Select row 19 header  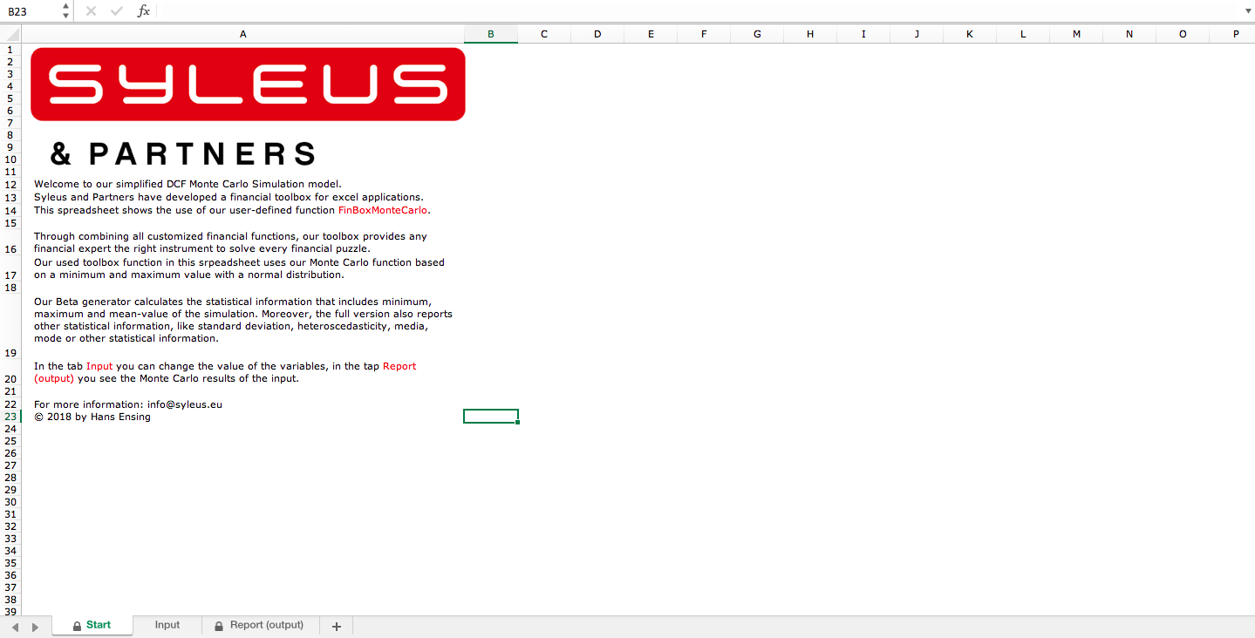click(x=10, y=327)
